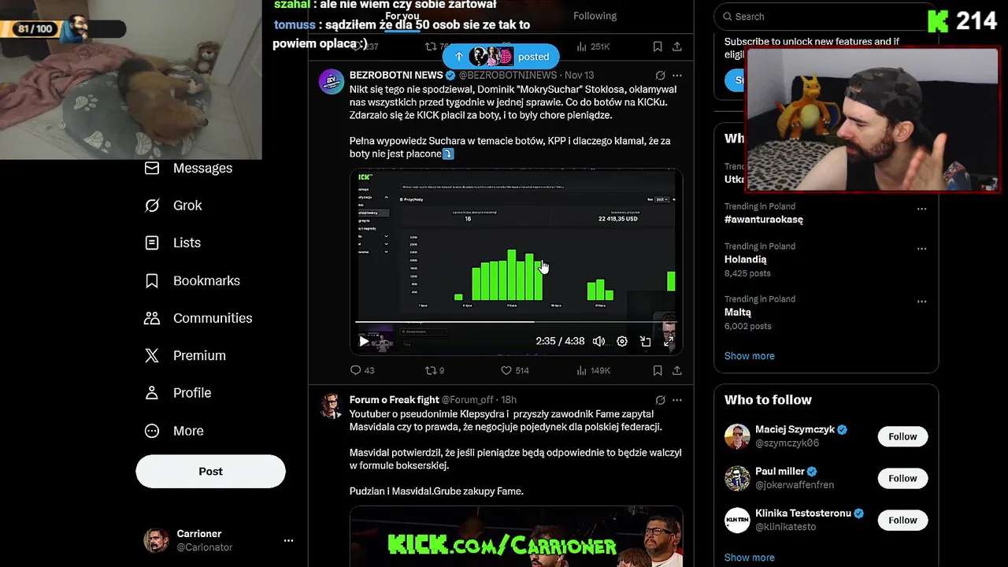Screen dimensions: 1008x567
Task: Click the search magnifier icon
Action: click(728, 16)
